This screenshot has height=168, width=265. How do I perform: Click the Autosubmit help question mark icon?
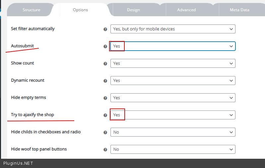click(105, 46)
